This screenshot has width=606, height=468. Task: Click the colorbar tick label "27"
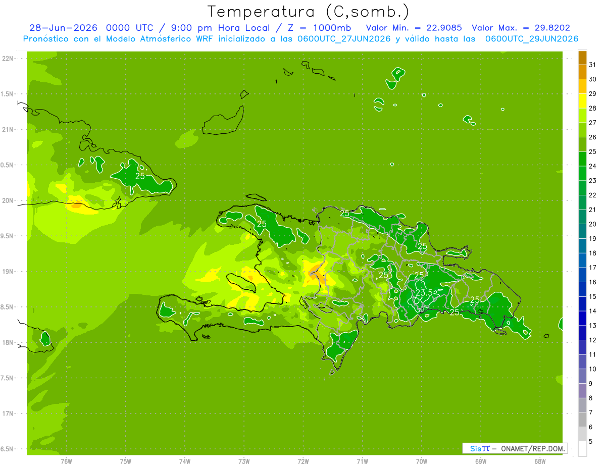point(593,123)
